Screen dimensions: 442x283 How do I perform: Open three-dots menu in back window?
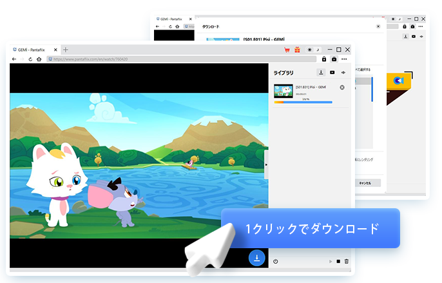coord(421,26)
